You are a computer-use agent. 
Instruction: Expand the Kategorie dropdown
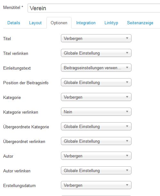(x=96, y=97)
